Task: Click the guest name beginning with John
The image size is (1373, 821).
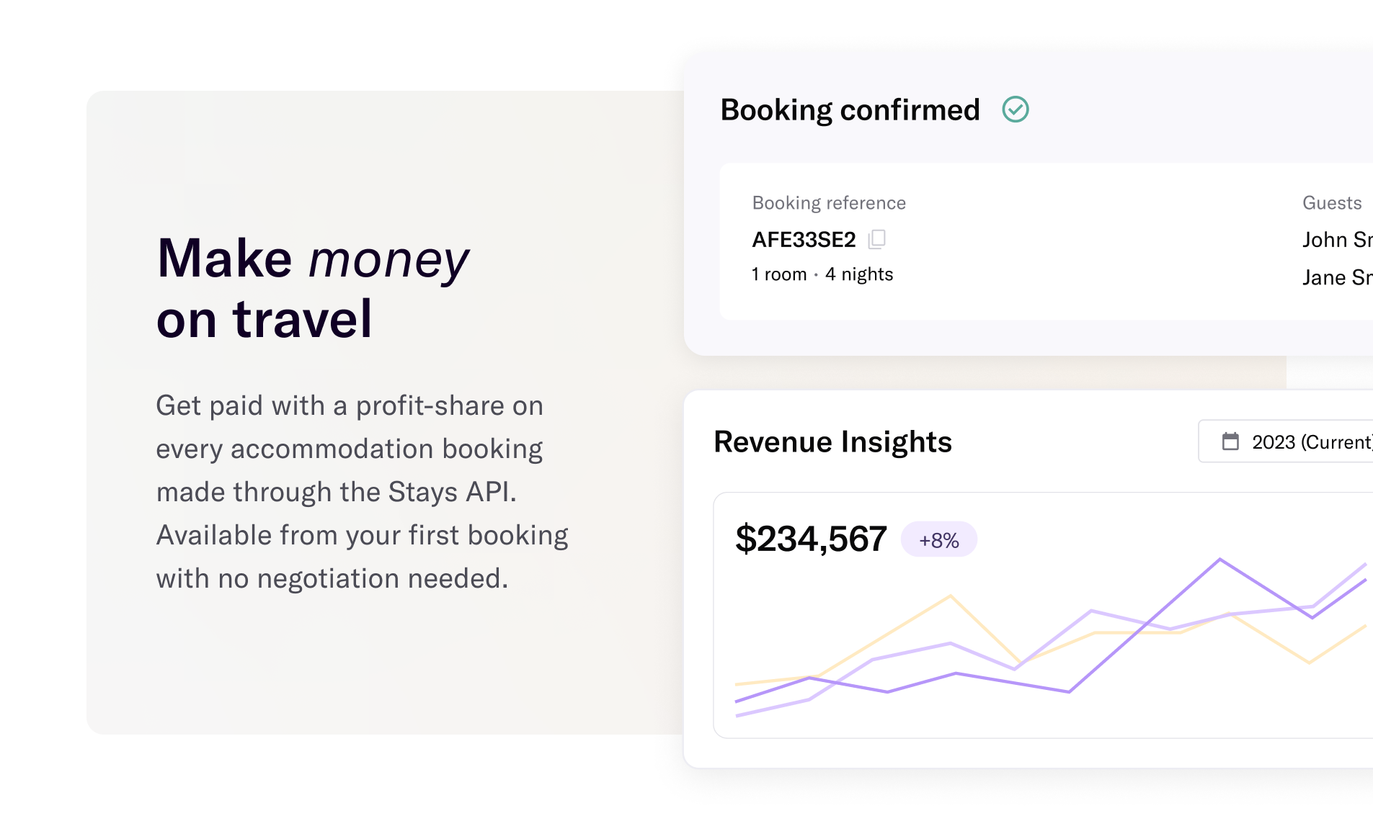Action: (1338, 239)
